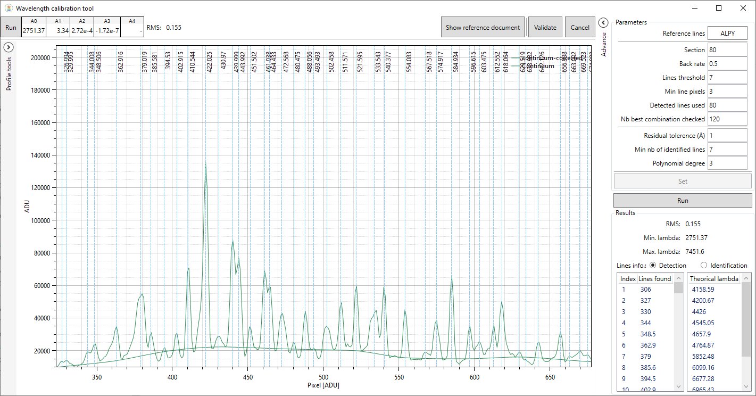Click the Detected lines used field
The image size is (756, 396).
point(727,105)
